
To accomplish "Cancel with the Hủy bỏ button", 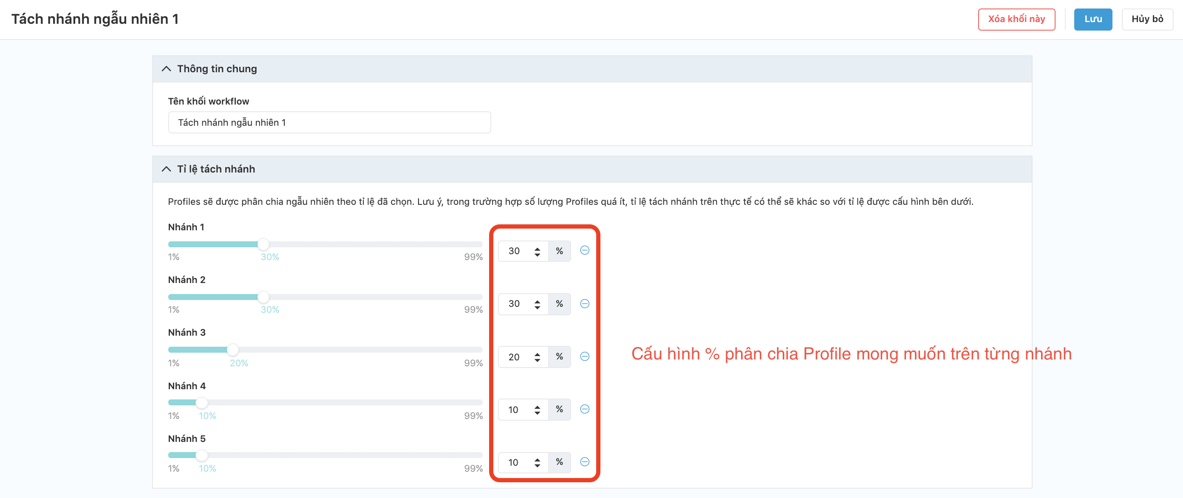I will click(1147, 19).
